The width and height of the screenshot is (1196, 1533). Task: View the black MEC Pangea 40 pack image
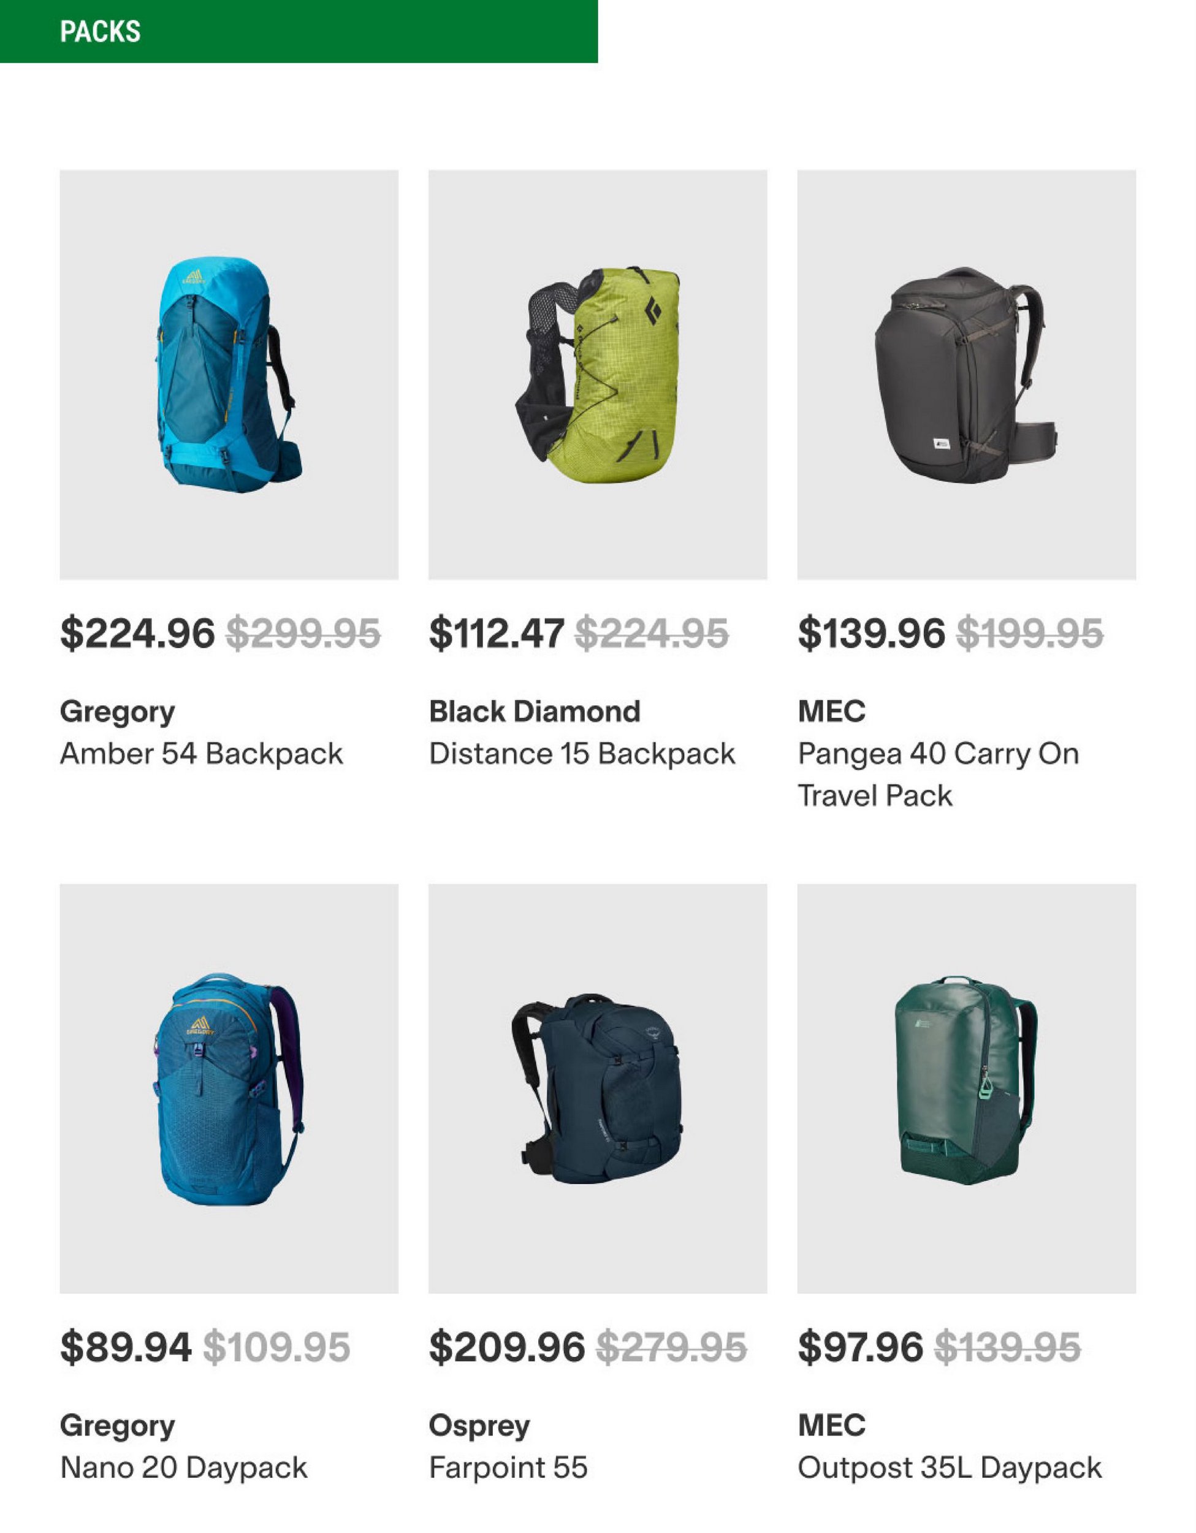[967, 375]
